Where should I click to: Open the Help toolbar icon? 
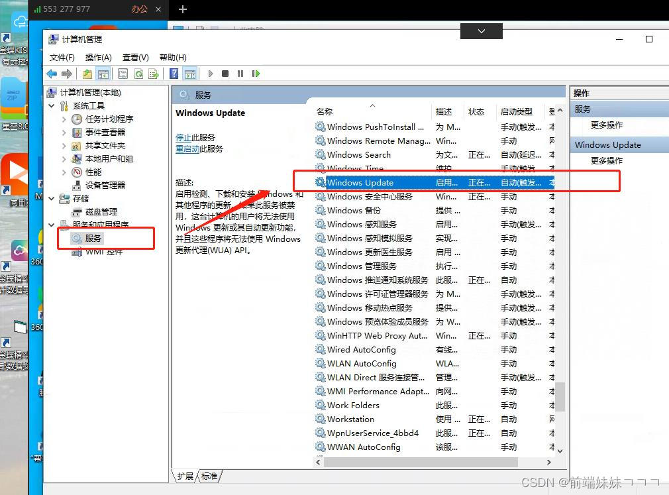click(x=174, y=74)
